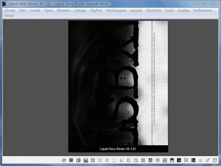Click the application icon in the title bar
221x166 pixels.
[x=4, y=4]
